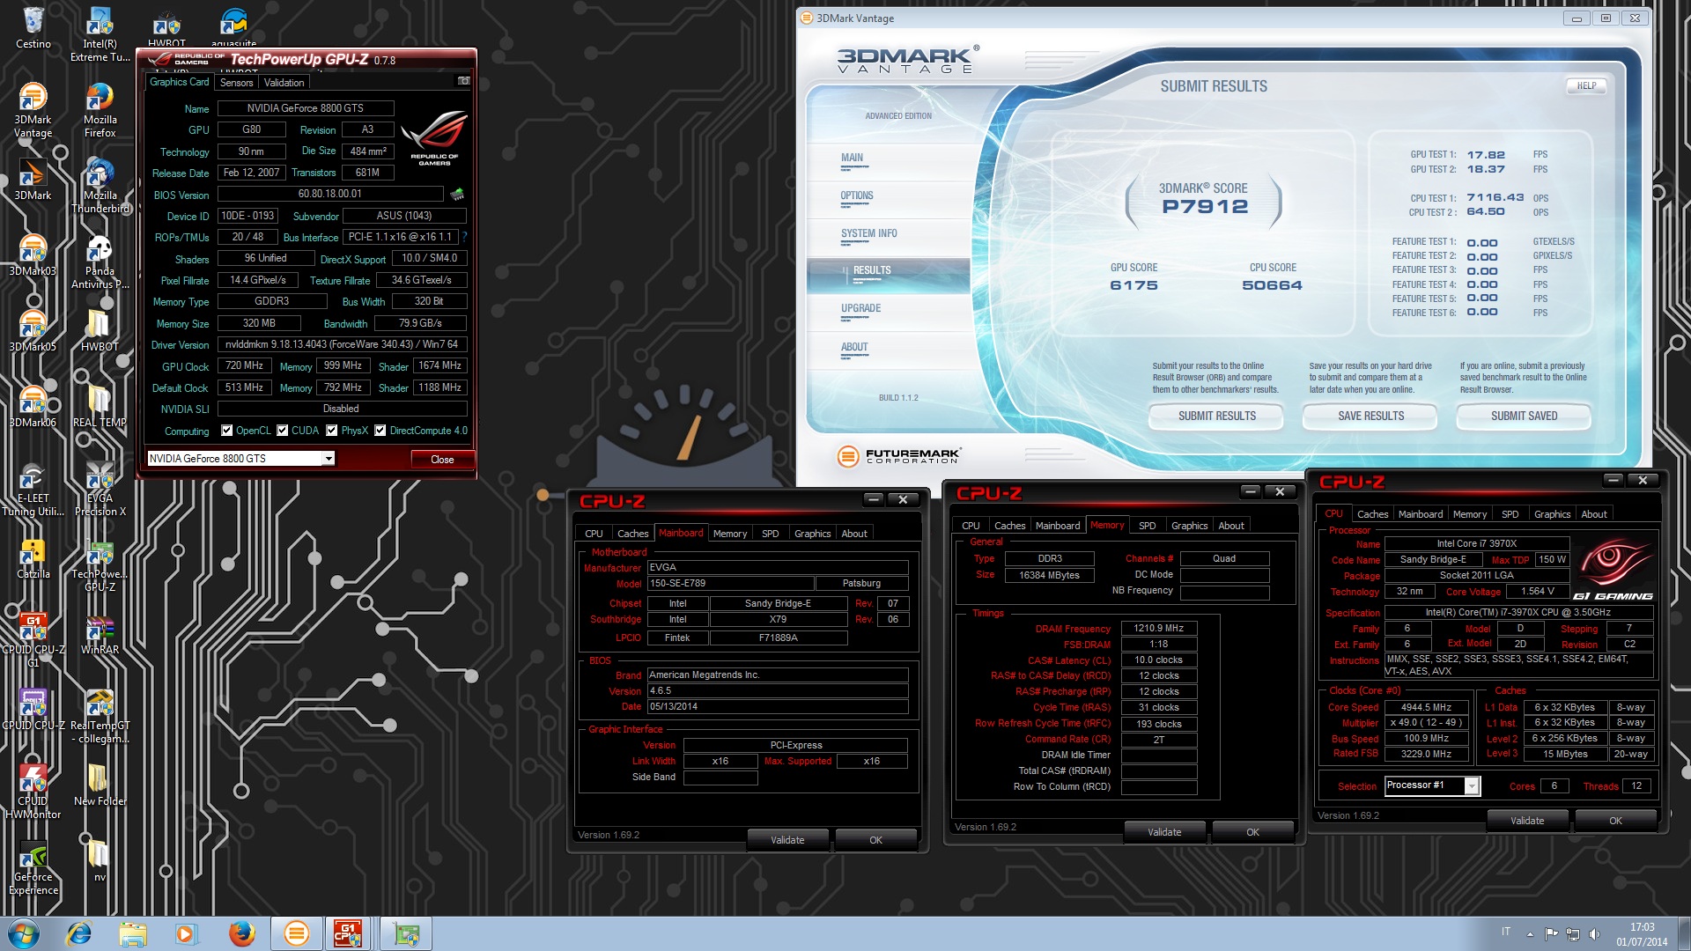Open 3DMark desktop shortcut
Screen dimensions: 1691x951
(33, 179)
